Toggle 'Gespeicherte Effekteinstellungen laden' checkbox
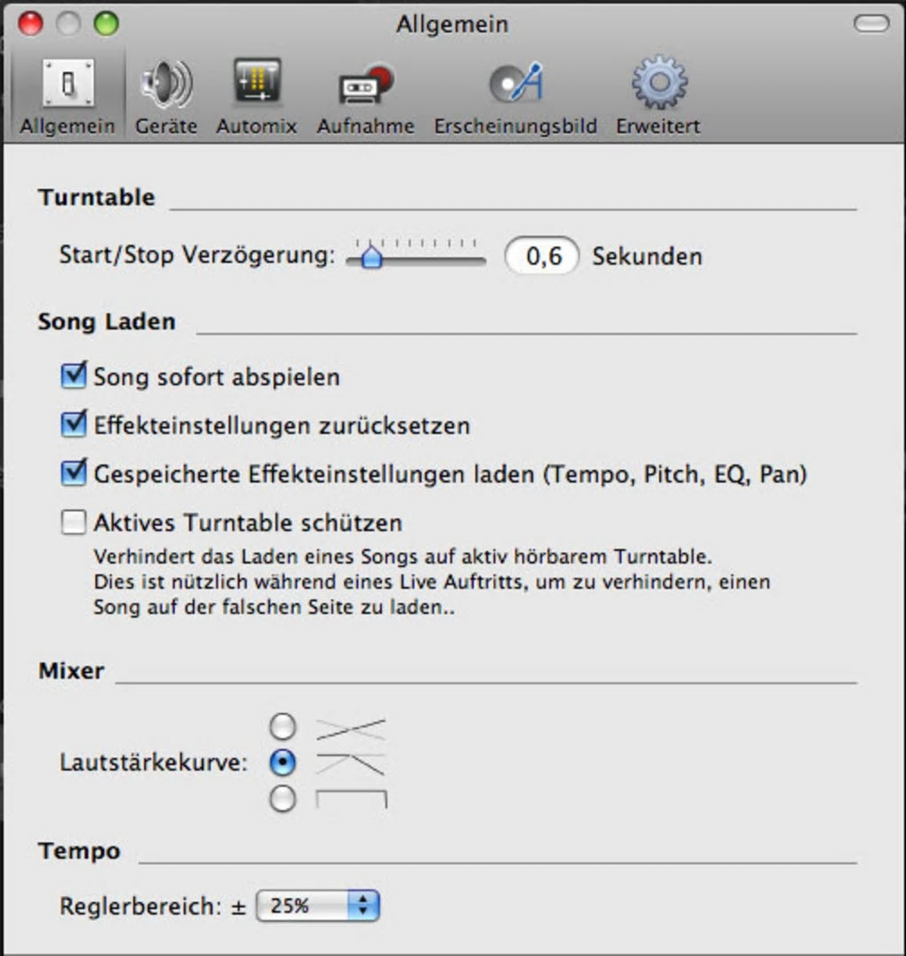The image size is (906, 956). click(x=74, y=473)
